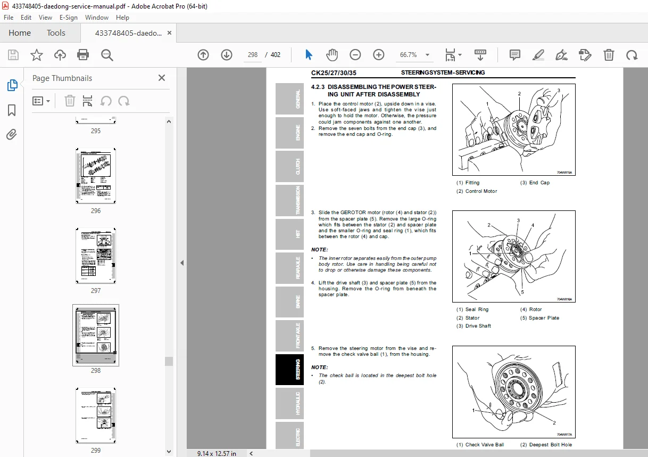This screenshot has height=457, width=648.
Task: Open the thumbnails options dropdown
Action: (x=41, y=101)
